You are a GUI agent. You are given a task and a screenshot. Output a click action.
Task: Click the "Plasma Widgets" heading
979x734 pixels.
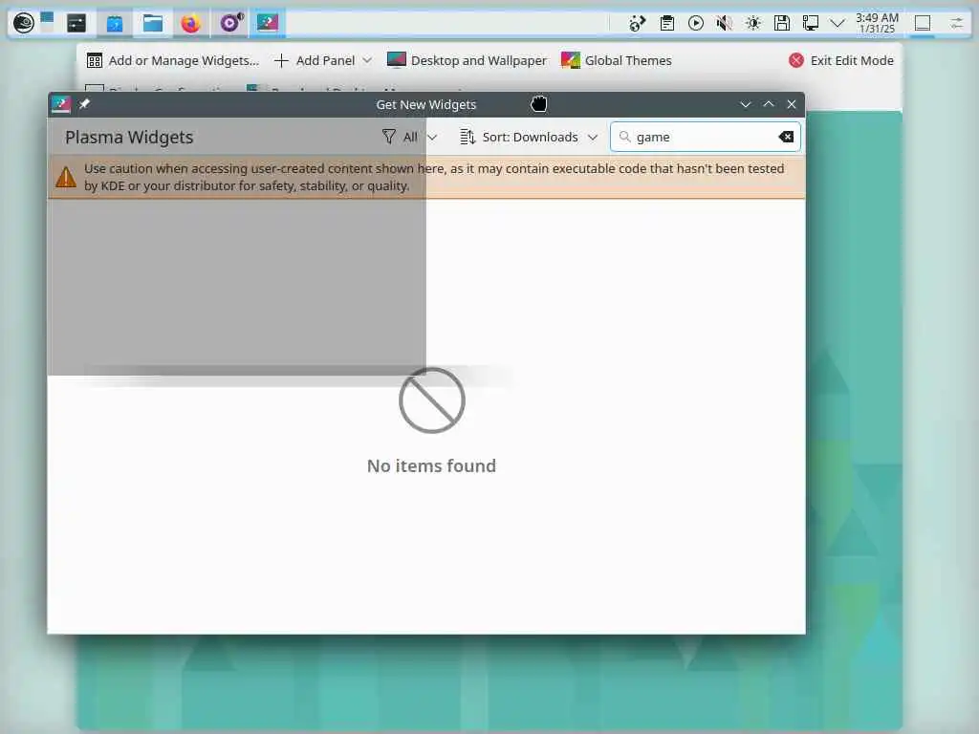(x=129, y=138)
